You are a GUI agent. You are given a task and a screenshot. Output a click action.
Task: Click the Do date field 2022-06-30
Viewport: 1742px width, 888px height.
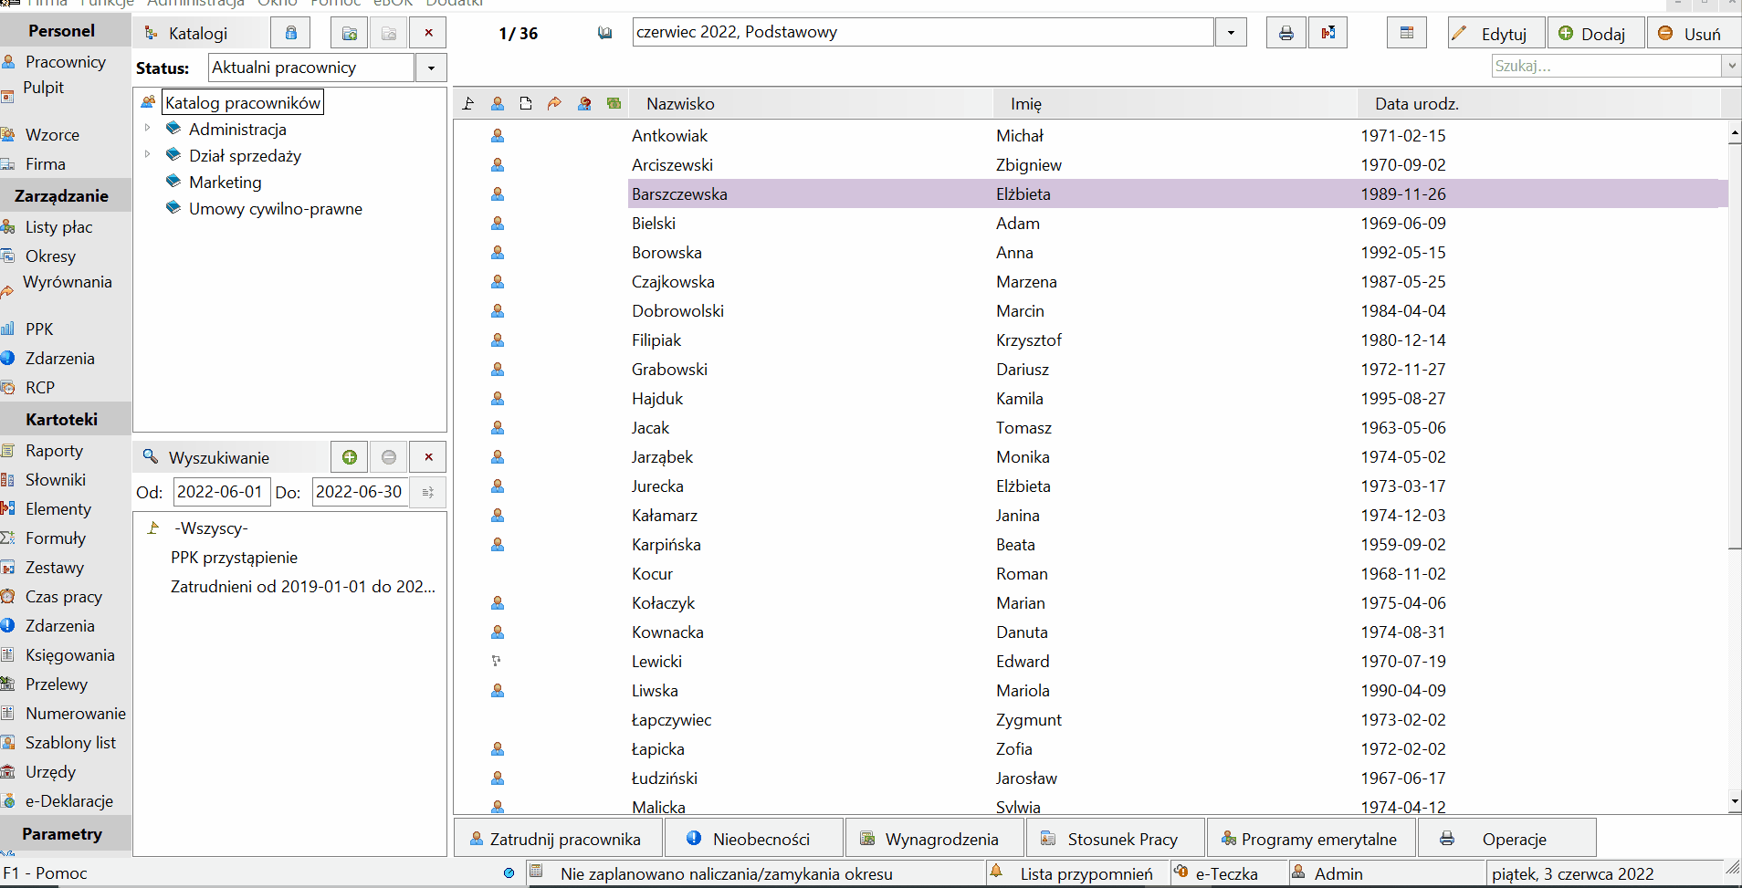click(x=360, y=492)
